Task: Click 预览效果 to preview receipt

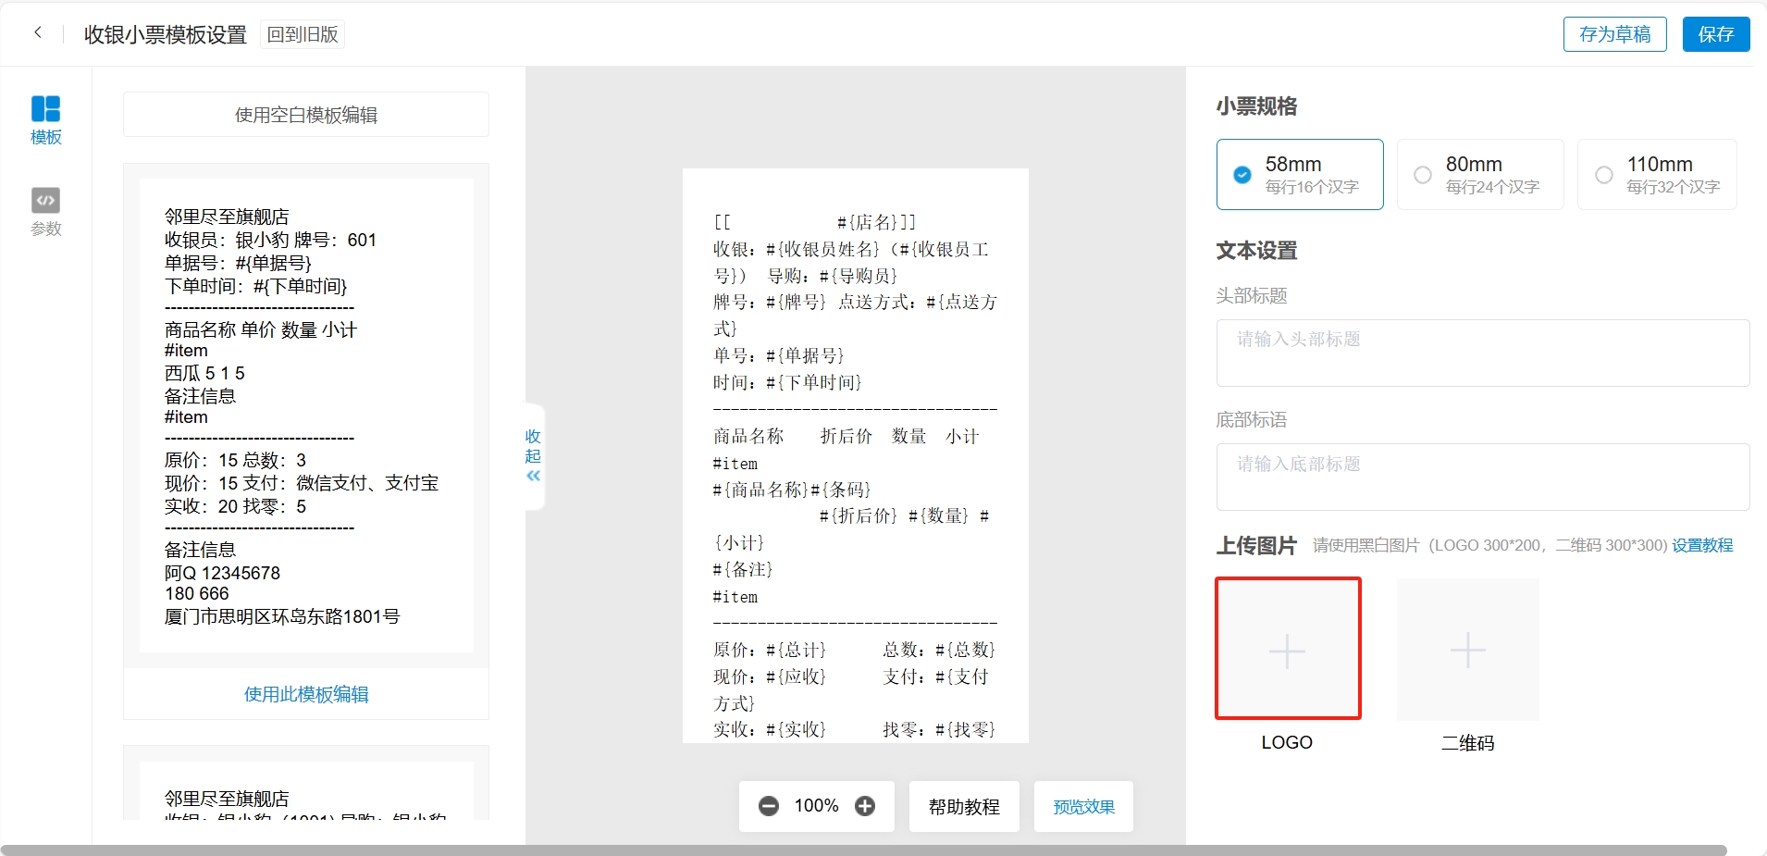Action: click(x=1083, y=806)
